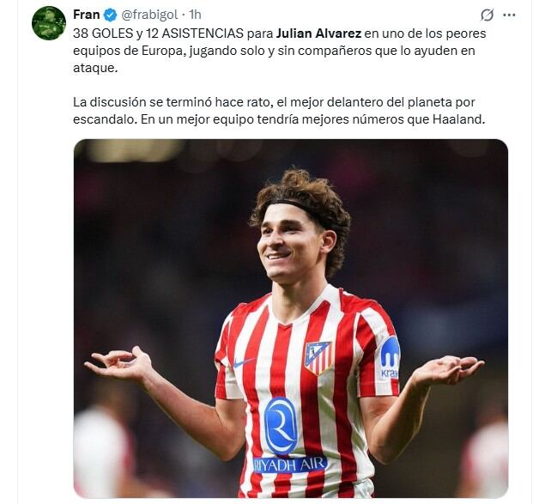Screen dimensions: 551x504
Task: Open the post via the 1h timestamp
Action: pyautogui.click(x=195, y=15)
